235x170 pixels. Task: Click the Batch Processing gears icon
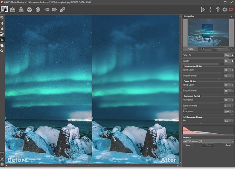click(63, 9)
